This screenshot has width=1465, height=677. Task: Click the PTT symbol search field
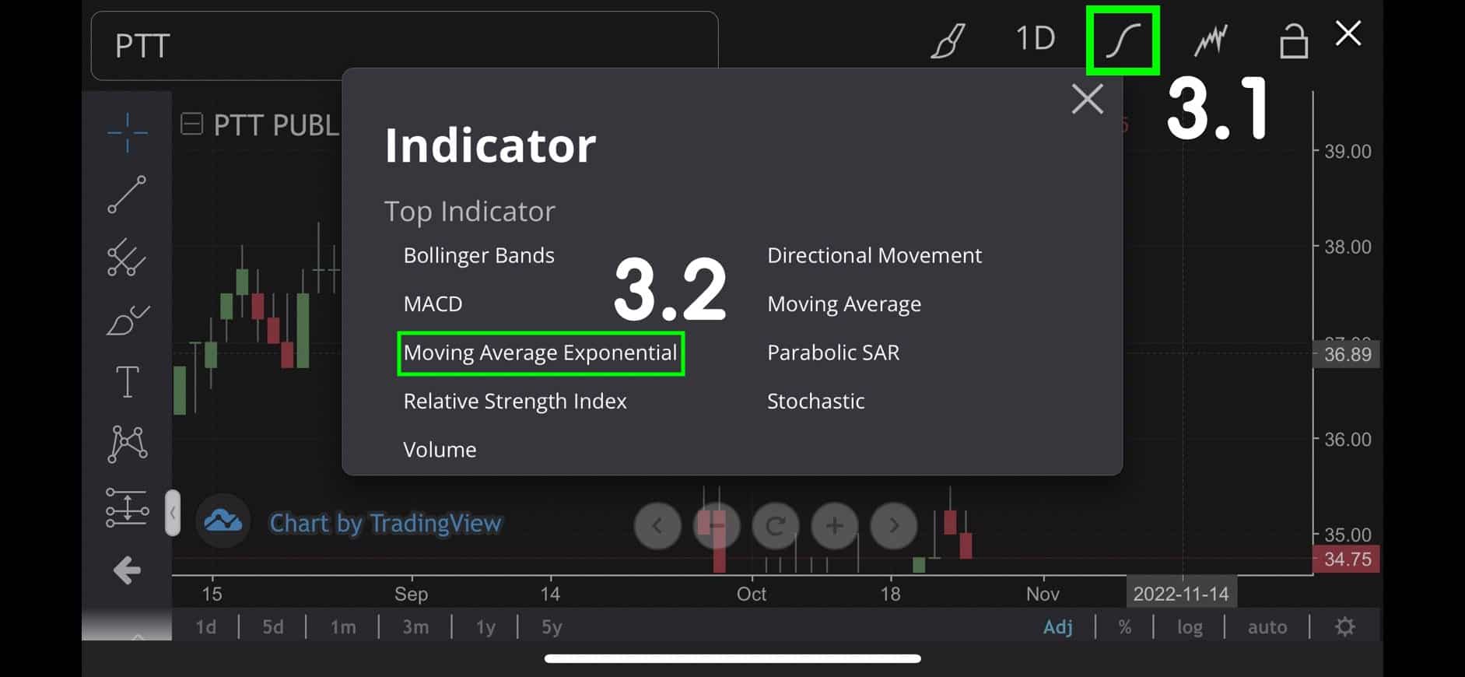(405, 46)
